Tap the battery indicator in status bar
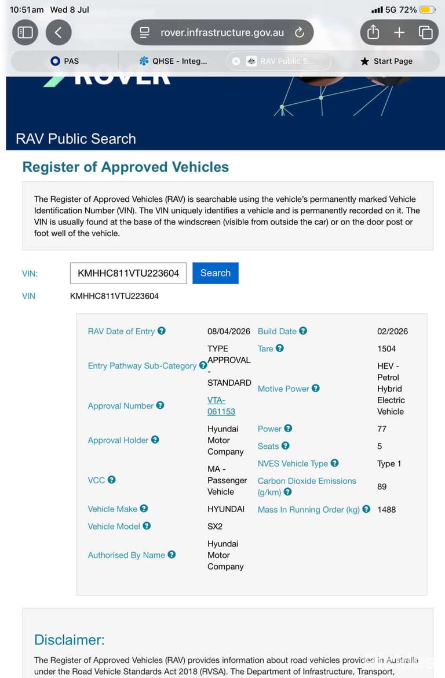Image resolution: width=445 pixels, height=678 pixels. pyautogui.click(x=427, y=9)
